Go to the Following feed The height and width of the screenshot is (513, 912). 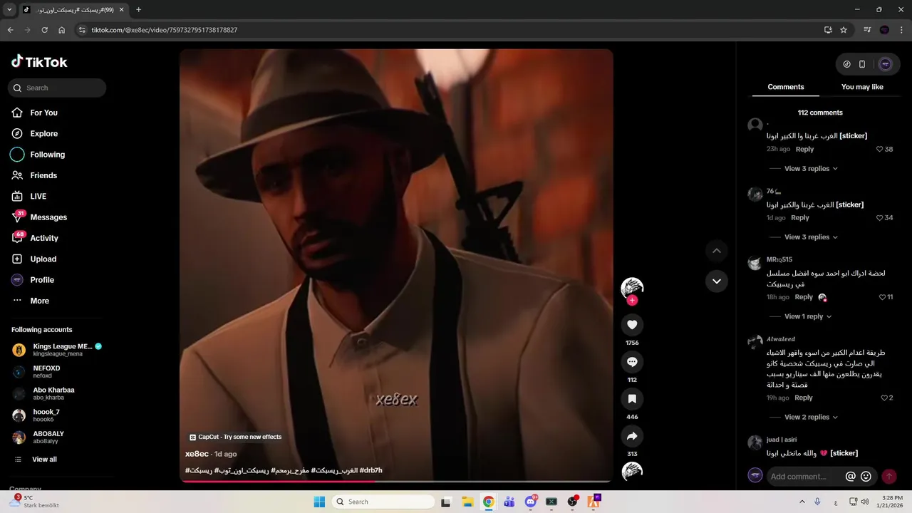(47, 155)
